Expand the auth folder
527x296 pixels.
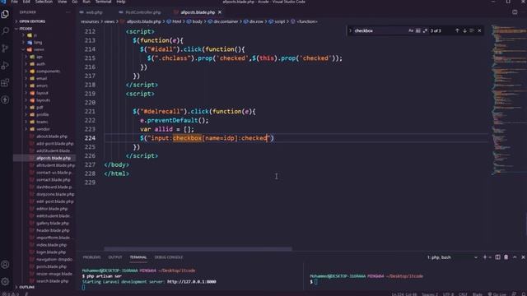40,64
